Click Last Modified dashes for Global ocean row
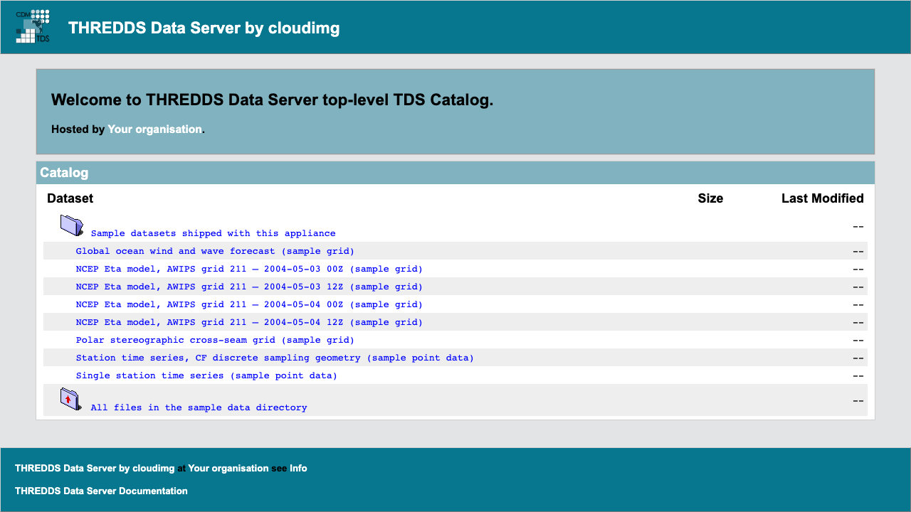The image size is (911, 512). 858,251
